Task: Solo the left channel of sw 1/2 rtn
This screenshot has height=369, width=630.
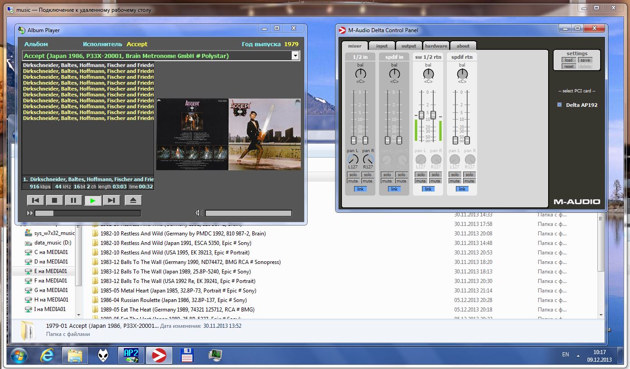Action: (421, 175)
